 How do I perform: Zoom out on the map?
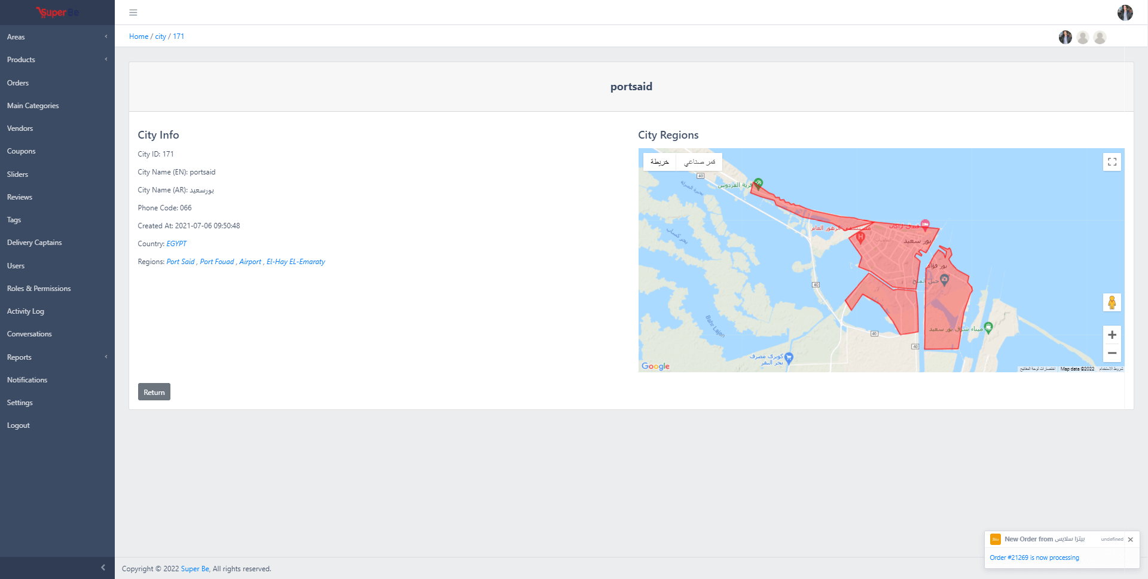tap(1112, 353)
